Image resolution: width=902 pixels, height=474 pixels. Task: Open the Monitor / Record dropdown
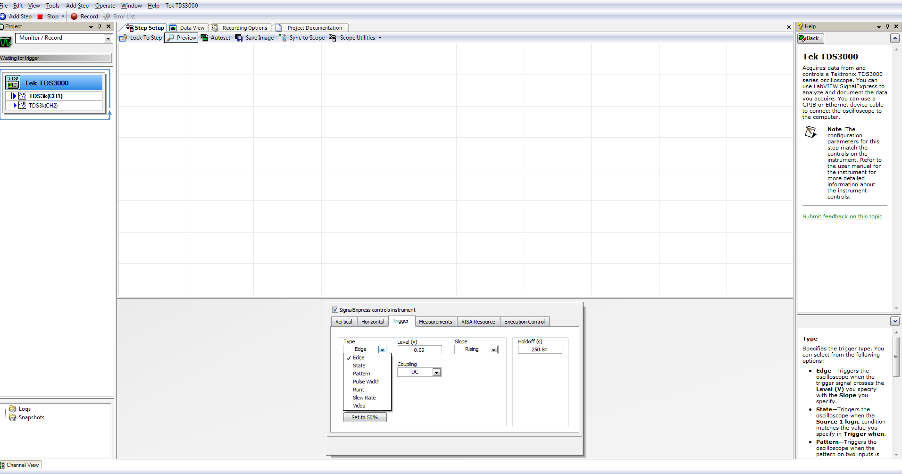[x=108, y=38]
